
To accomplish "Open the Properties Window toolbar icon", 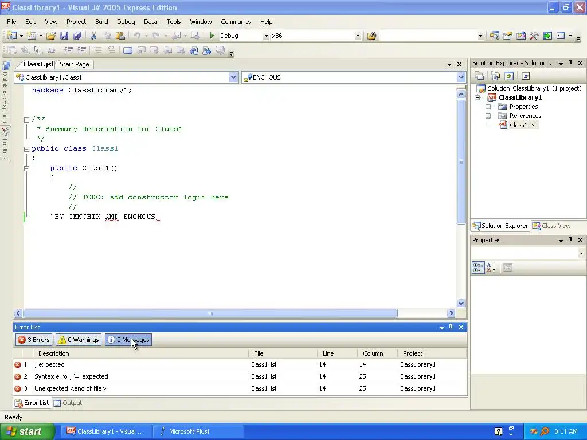I will coord(508,36).
